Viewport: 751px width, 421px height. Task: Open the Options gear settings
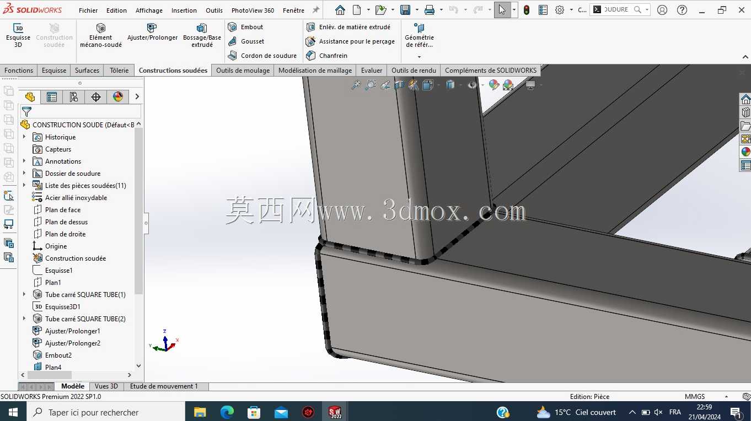[560, 10]
